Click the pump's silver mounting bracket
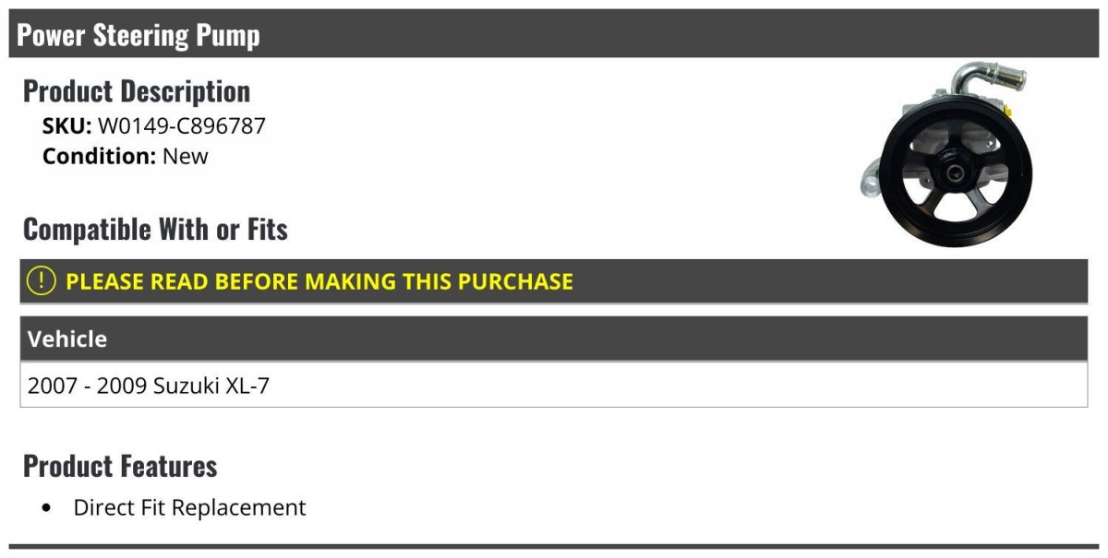 pyautogui.click(x=873, y=181)
